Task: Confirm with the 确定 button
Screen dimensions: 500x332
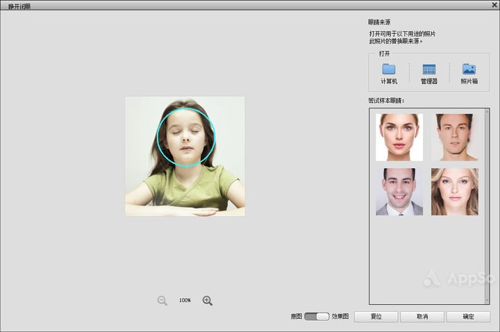Action: [x=468, y=317]
